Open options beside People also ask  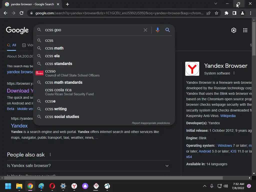click(x=50, y=154)
